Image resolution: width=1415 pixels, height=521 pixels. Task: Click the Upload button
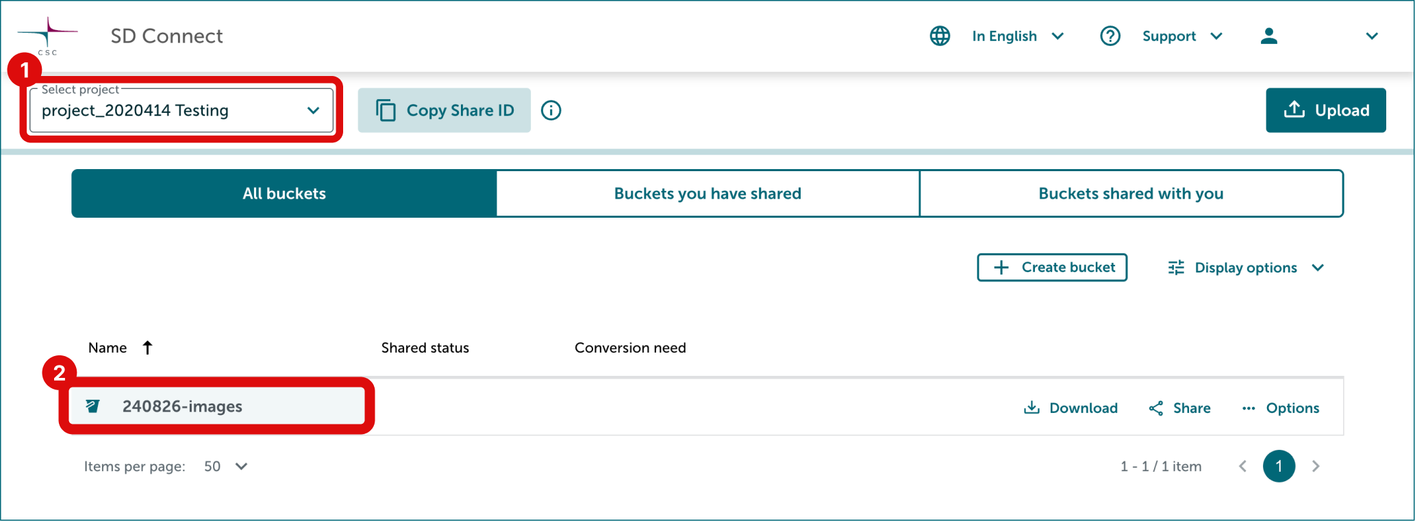1325,110
